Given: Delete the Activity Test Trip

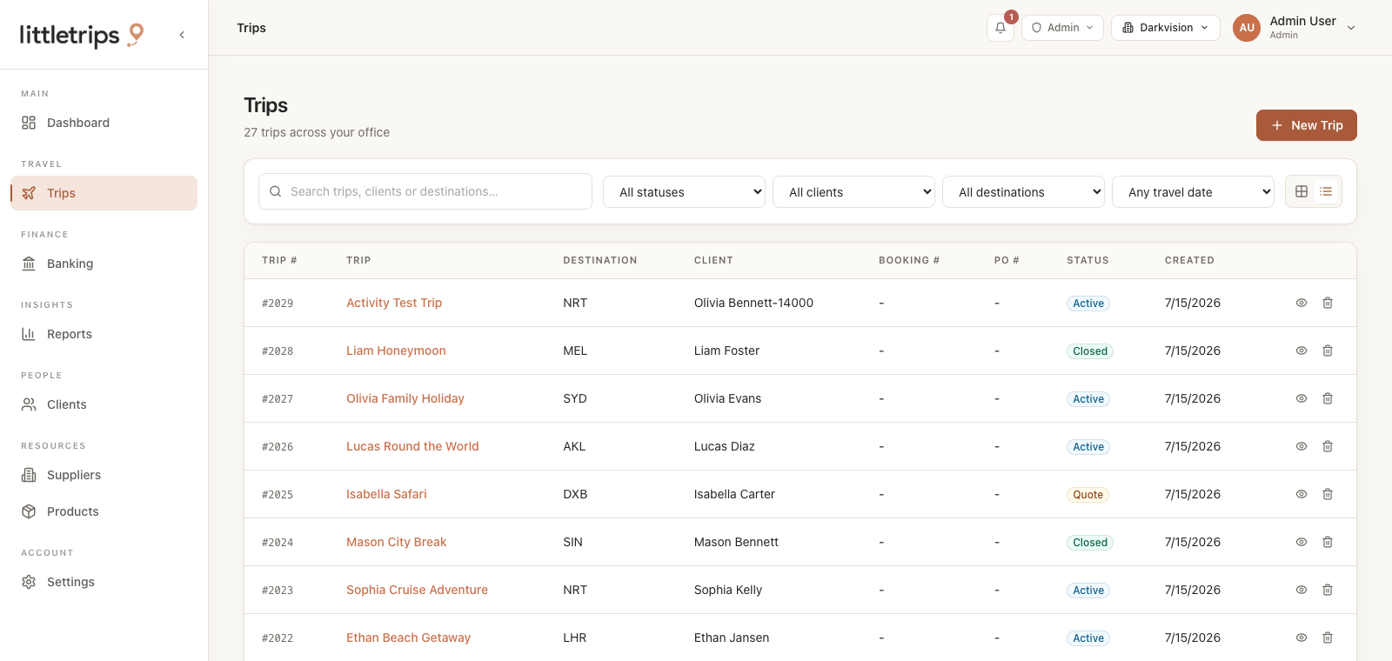Looking at the screenshot, I should [x=1328, y=303].
